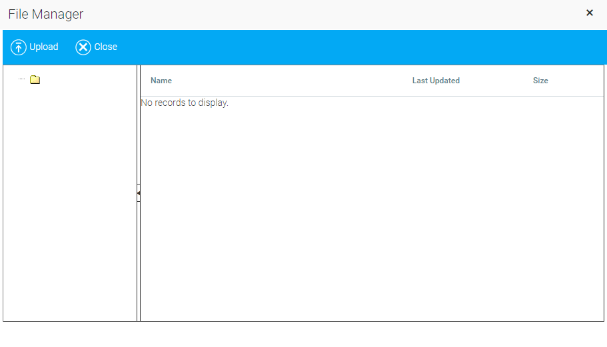This screenshot has width=607, height=347.
Task: Select the yellow root folder icon
Action: (35, 80)
